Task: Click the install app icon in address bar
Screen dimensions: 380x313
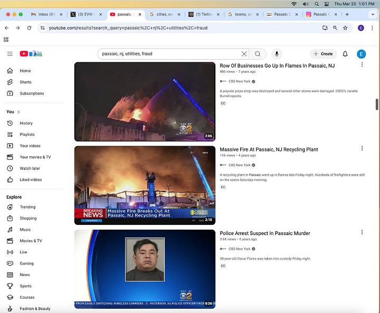Action: 325,28
